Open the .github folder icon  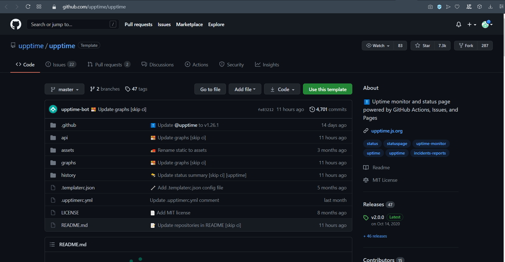tap(53, 125)
